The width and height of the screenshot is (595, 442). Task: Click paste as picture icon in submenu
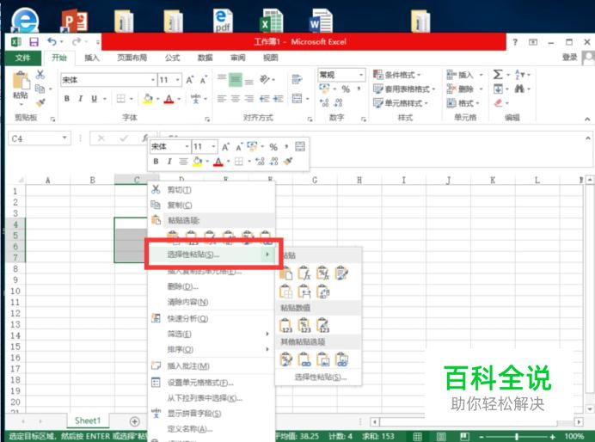pos(323,359)
